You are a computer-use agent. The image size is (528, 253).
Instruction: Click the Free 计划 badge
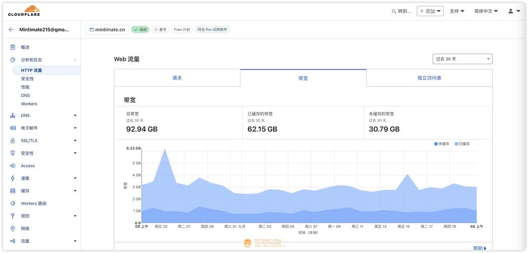pos(182,29)
